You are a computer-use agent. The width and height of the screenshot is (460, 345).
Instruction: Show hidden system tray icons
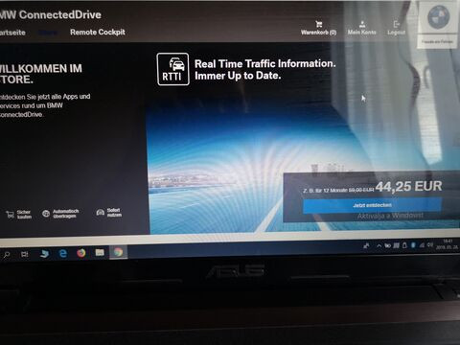pyautogui.click(x=379, y=245)
